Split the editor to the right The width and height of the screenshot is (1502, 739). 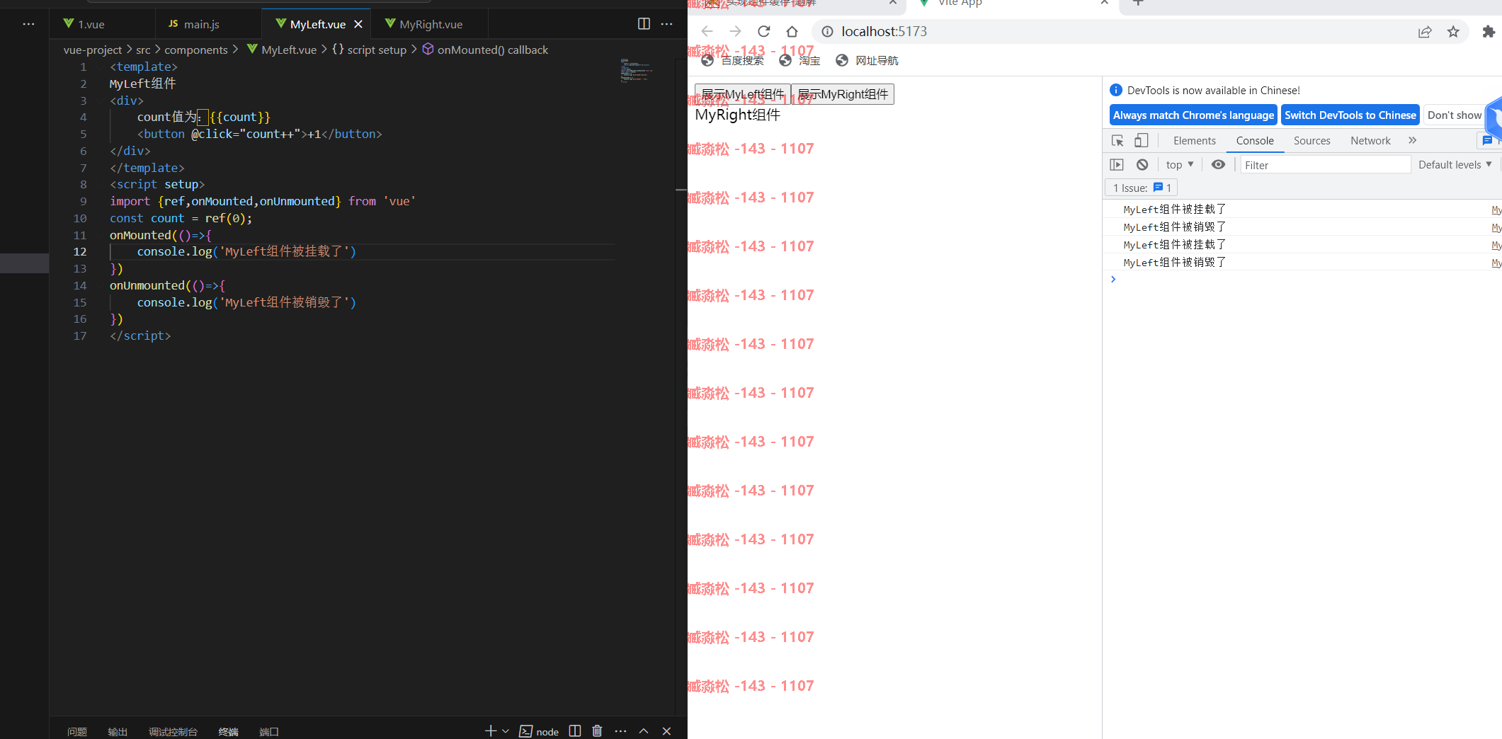644,24
